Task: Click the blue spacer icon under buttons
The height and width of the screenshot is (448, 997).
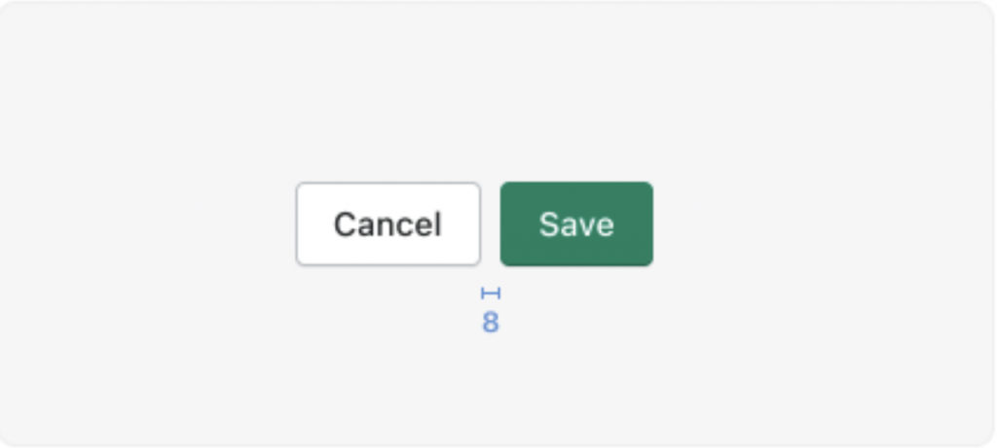Action: pos(491,293)
